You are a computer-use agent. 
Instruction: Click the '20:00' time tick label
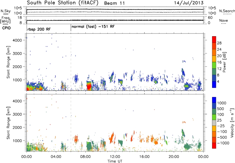click(174, 157)
